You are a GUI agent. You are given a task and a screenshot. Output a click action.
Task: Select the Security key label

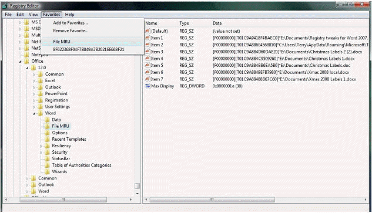[59, 152]
